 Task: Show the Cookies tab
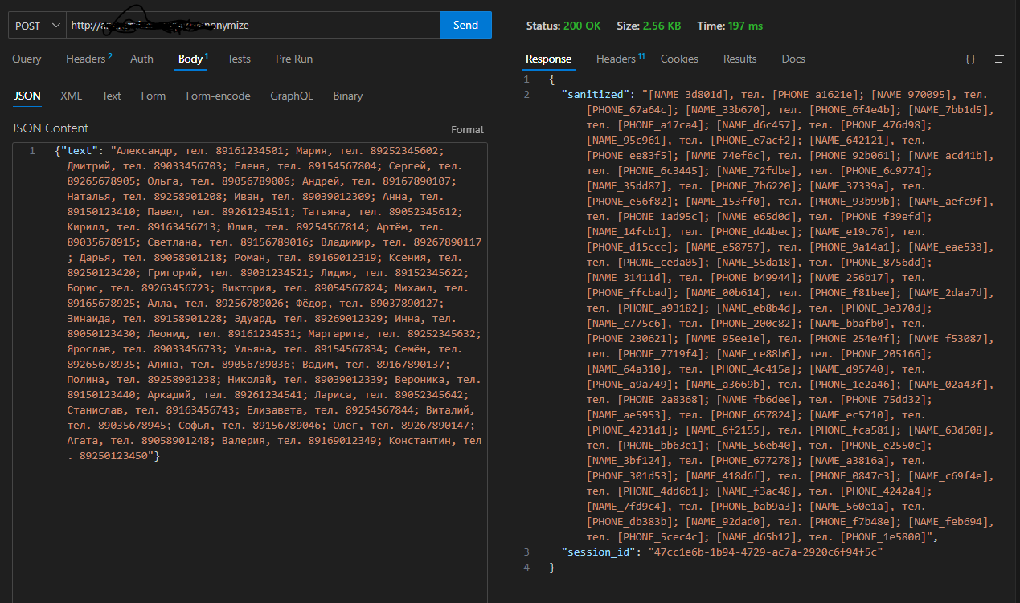679,59
